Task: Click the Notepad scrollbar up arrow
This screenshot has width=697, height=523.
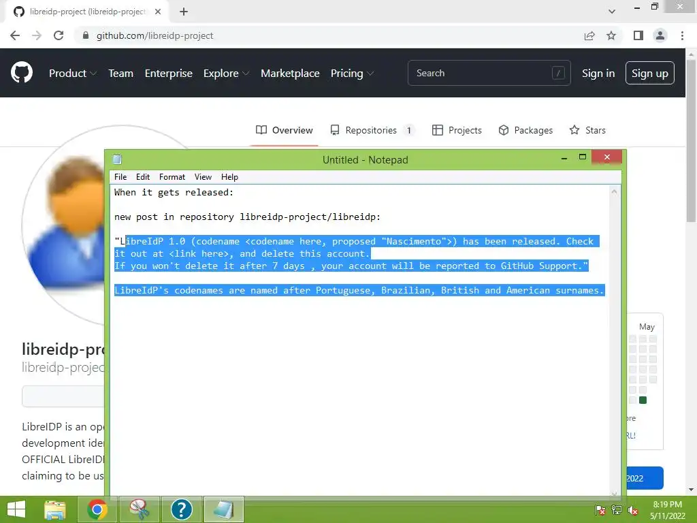Action: (615, 191)
